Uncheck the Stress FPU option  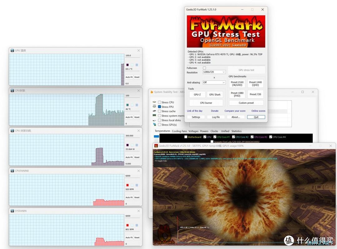click(x=159, y=107)
